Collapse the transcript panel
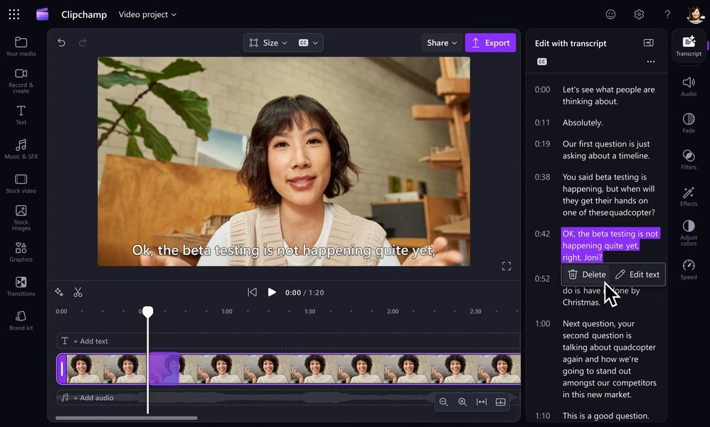The image size is (710, 427). (x=648, y=43)
